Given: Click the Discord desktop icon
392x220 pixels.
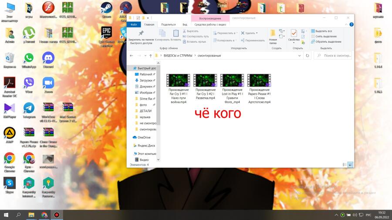Looking at the screenshot, I should coord(48,60).
